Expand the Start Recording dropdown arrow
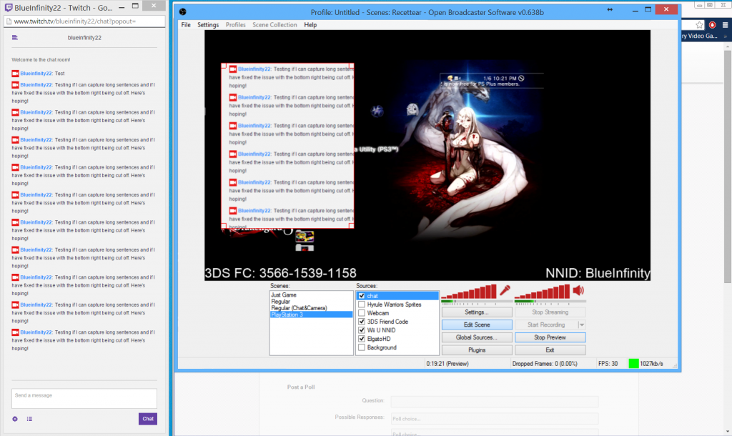Viewport: 732px width, 436px height. [x=582, y=325]
